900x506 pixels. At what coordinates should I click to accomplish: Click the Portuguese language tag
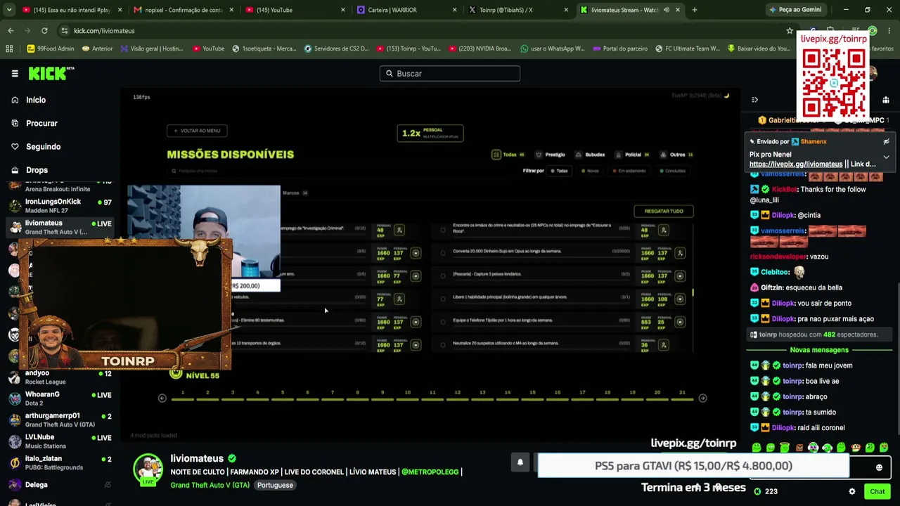tap(275, 486)
